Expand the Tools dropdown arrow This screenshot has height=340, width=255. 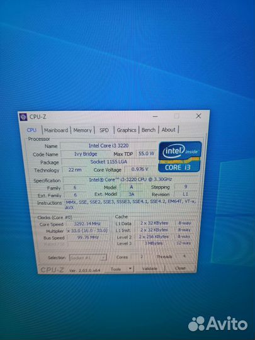point(130,269)
